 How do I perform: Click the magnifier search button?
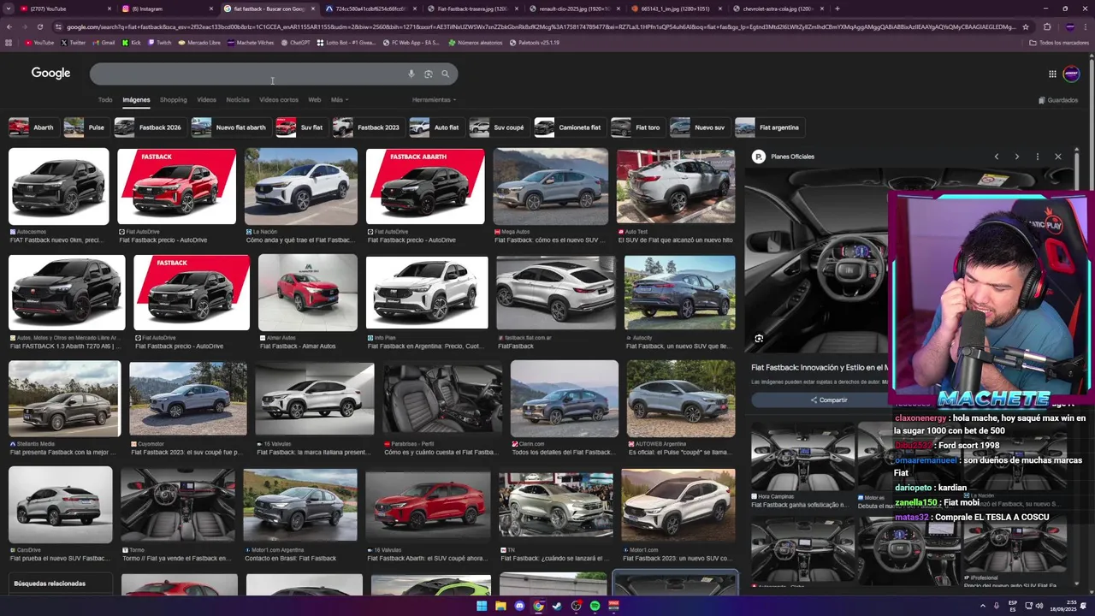(x=445, y=74)
